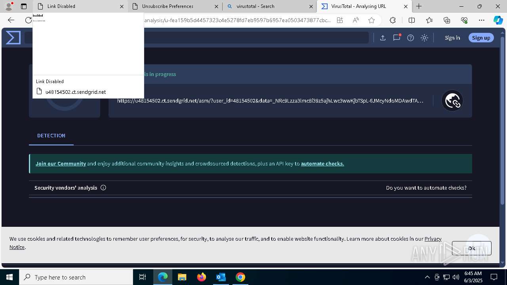Screen dimensions: 507x285
Task: Toggle the light/dark theme icon
Action: pyautogui.click(x=424, y=38)
